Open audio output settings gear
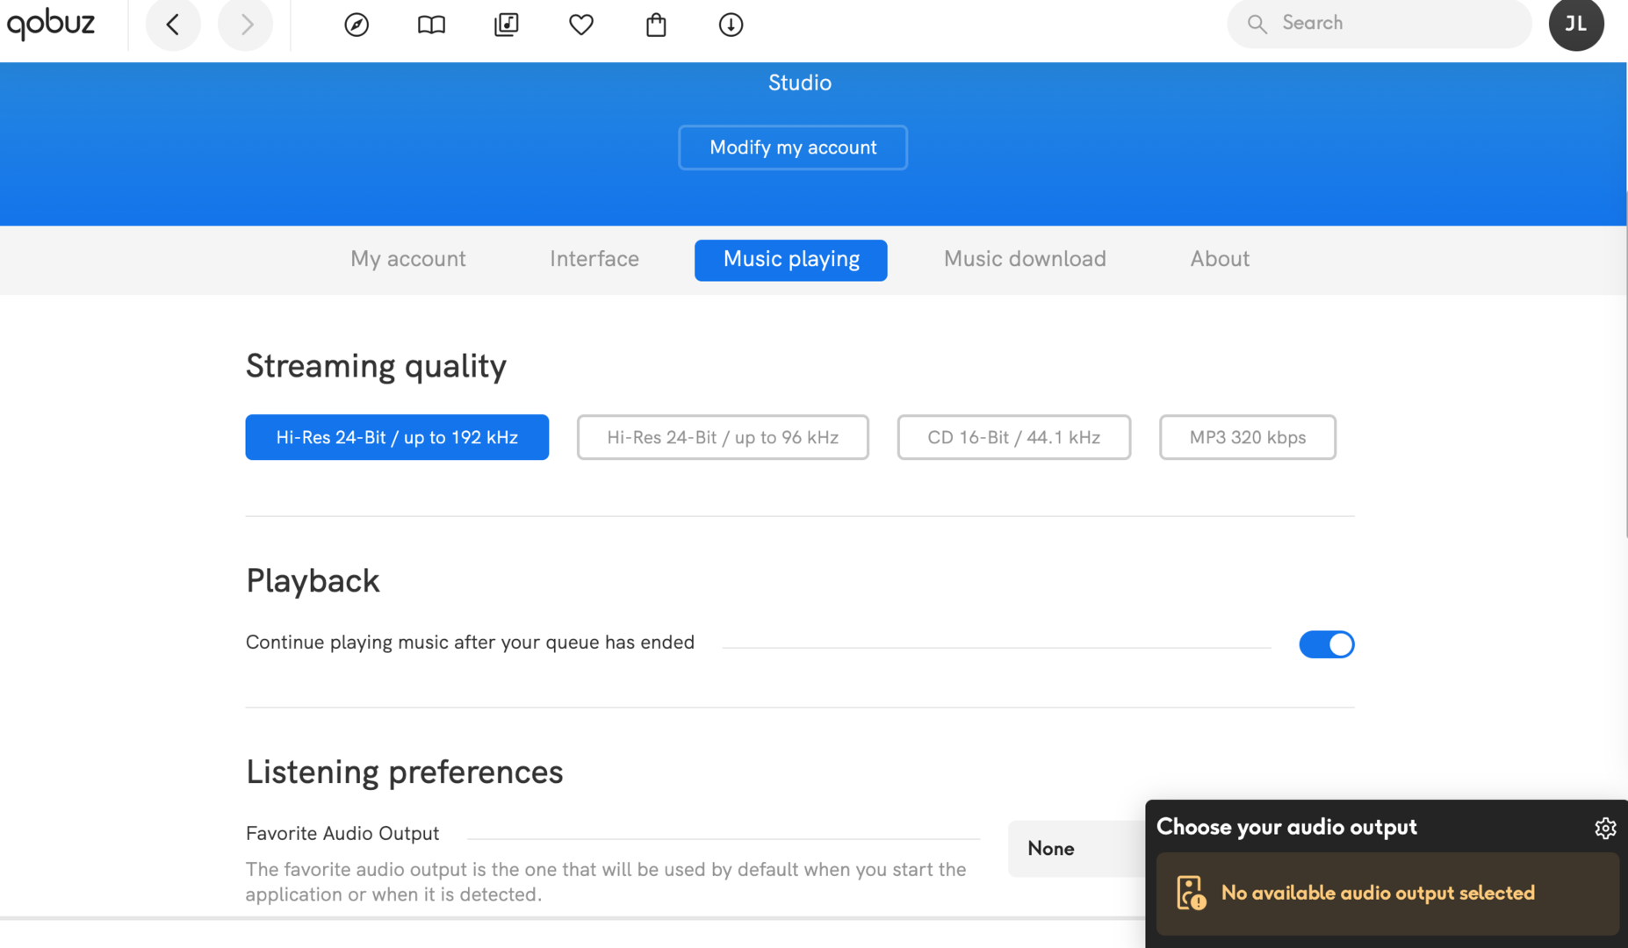Viewport: 1628px width, 948px height. (x=1605, y=828)
